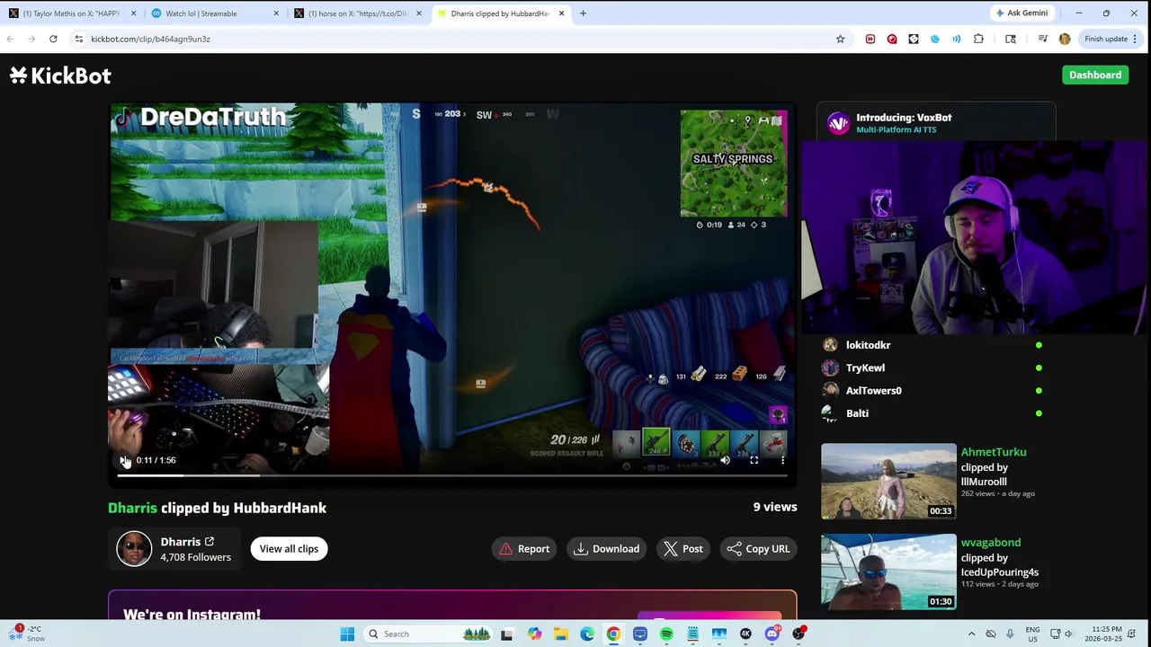The width and height of the screenshot is (1151, 647).
Task: Click the blue globe extension icon
Action: click(x=934, y=39)
